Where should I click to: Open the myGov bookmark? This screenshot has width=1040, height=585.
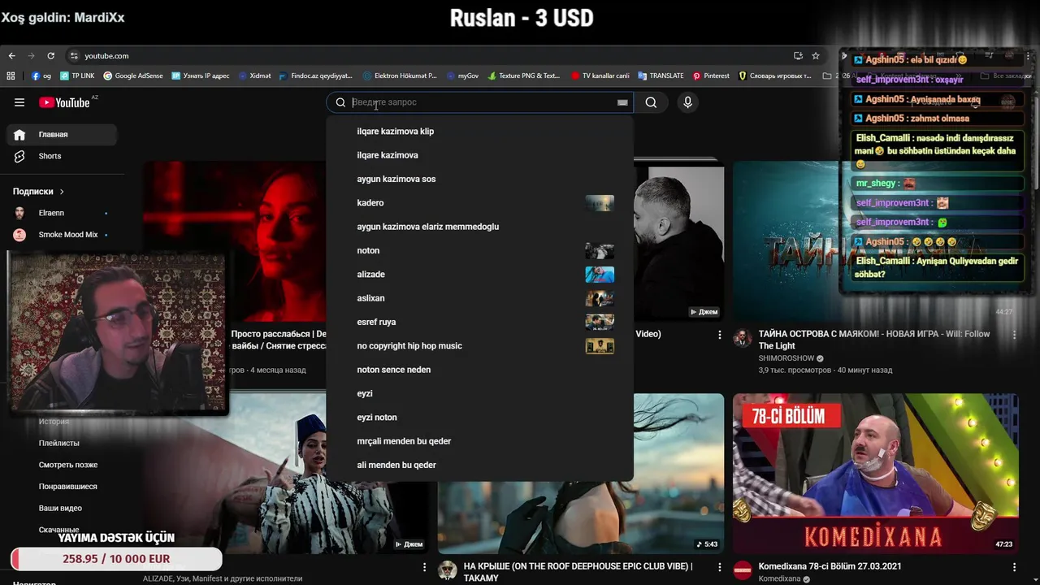point(462,76)
